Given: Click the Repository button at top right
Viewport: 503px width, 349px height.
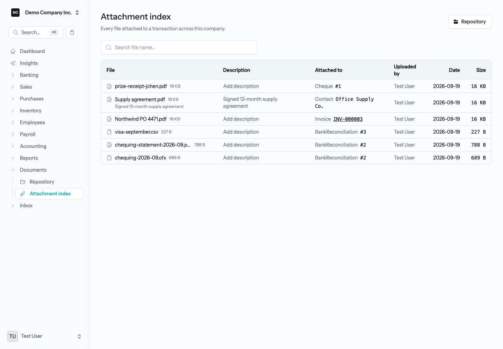Looking at the screenshot, I should (470, 22).
